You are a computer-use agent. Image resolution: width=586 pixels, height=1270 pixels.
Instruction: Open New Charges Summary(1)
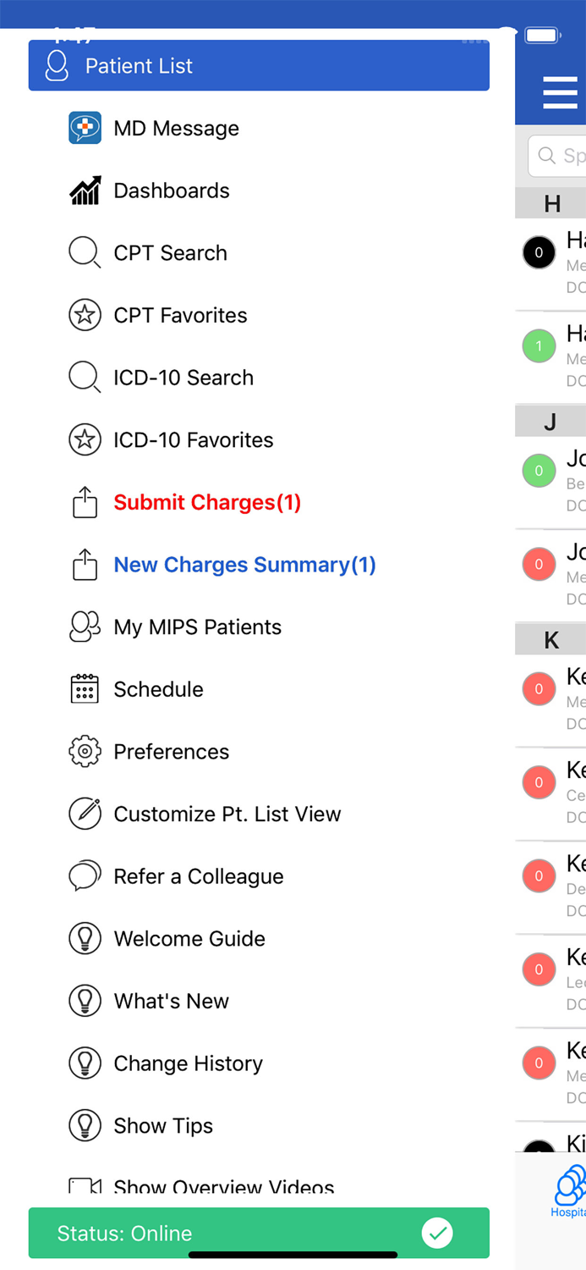pyautogui.click(x=244, y=565)
